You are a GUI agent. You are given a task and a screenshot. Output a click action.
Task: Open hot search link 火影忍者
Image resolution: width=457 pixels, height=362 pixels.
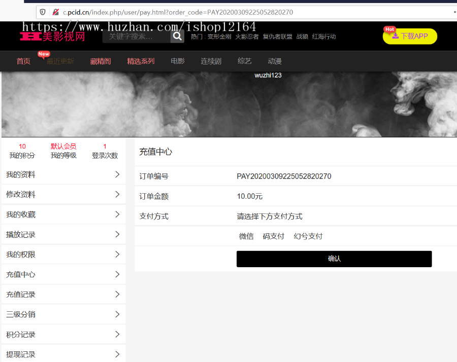click(247, 37)
